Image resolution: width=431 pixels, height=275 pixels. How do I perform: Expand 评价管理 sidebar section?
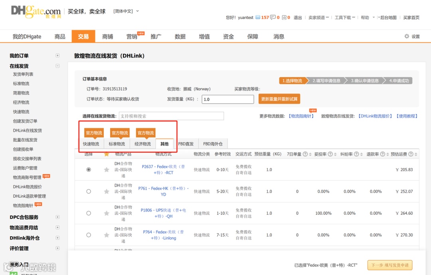pyautogui.click(x=57, y=248)
